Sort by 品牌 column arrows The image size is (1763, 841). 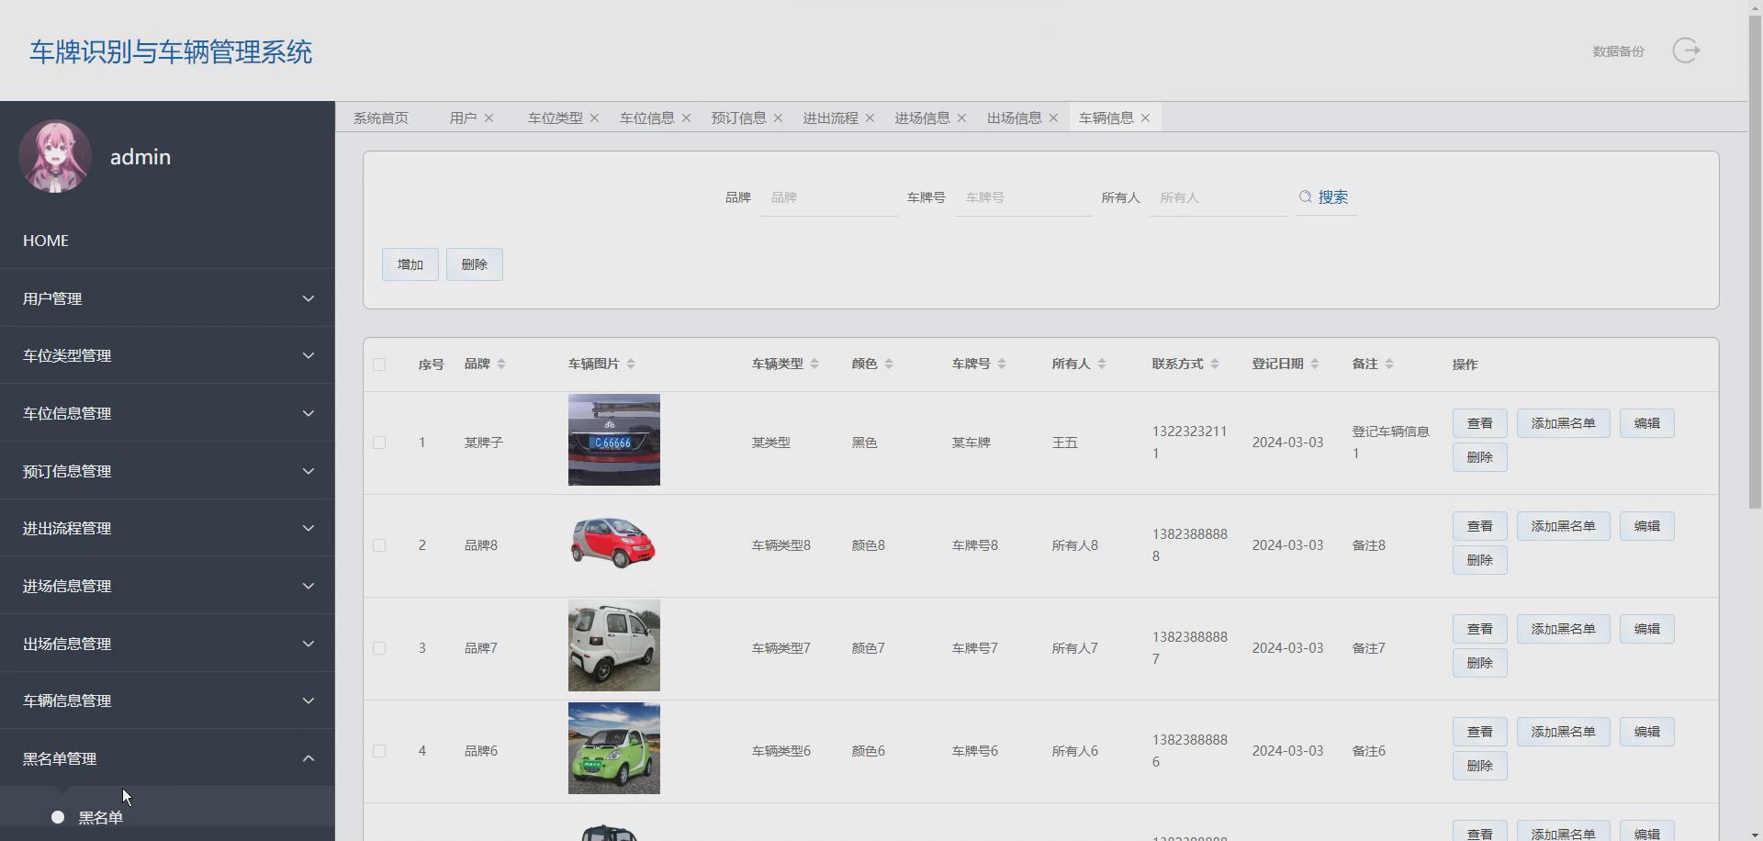coord(501,364)
